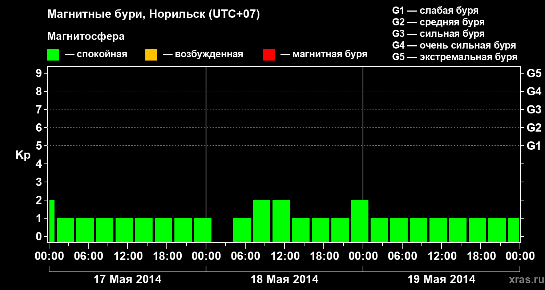Click the midnight divider line starting 19 May
Screen dimensions: 545x290
[363, 132]
